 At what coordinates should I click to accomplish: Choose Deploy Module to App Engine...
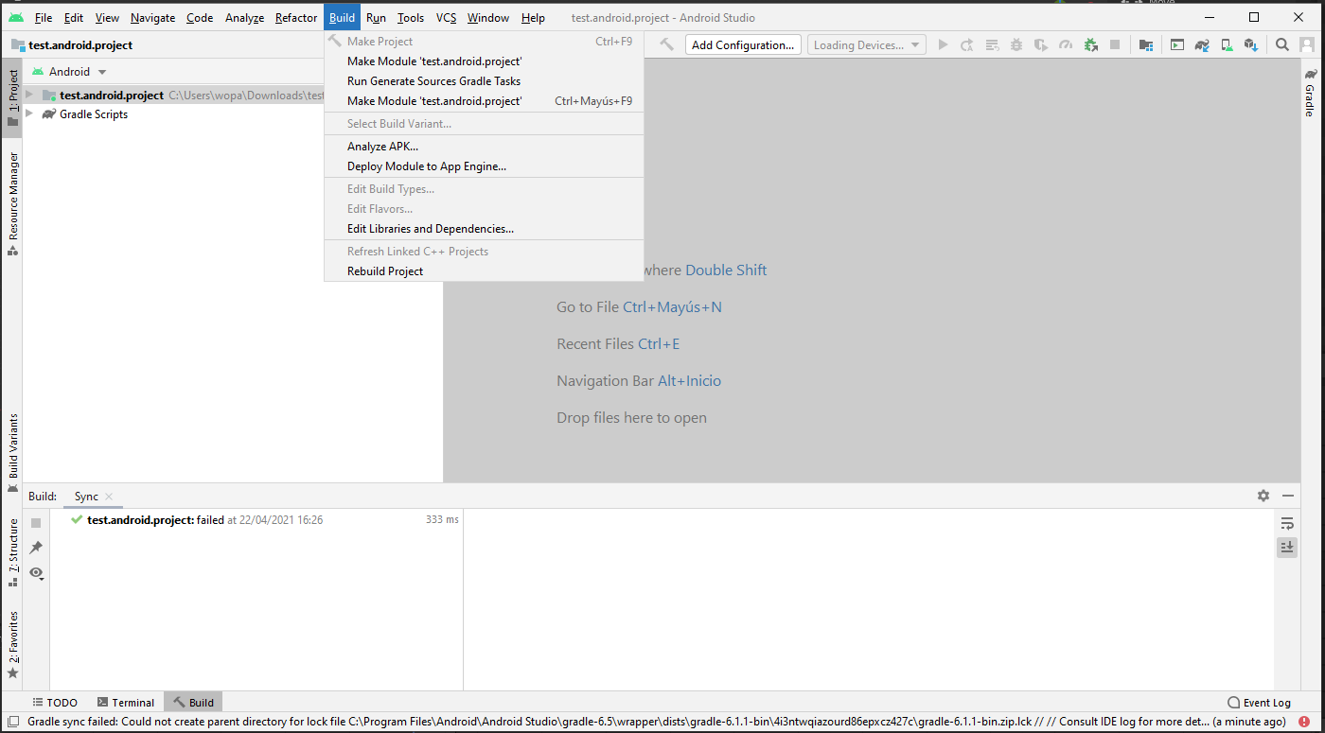point(484,166)
